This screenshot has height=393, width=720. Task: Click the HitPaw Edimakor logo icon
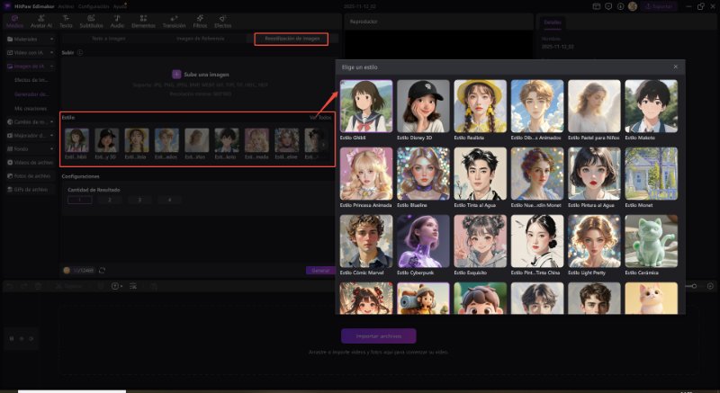click(6, 6)
